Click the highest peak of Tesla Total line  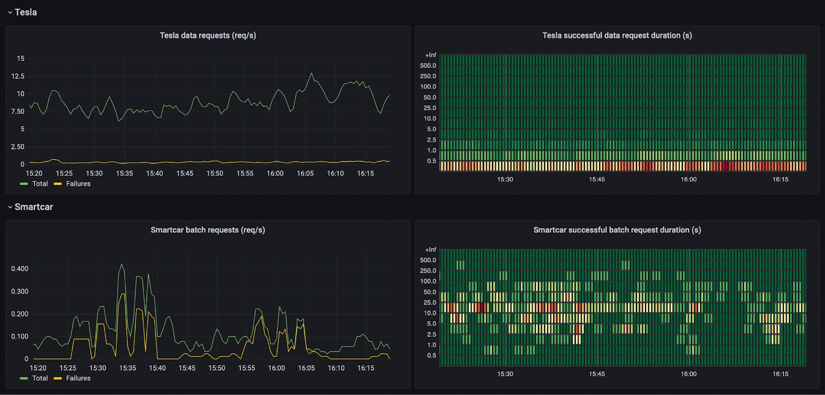(311, 73)
